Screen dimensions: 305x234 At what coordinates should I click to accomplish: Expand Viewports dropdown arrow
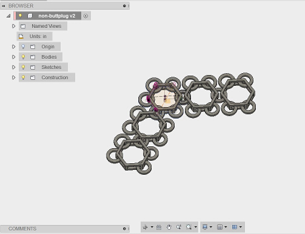point(241,227)
